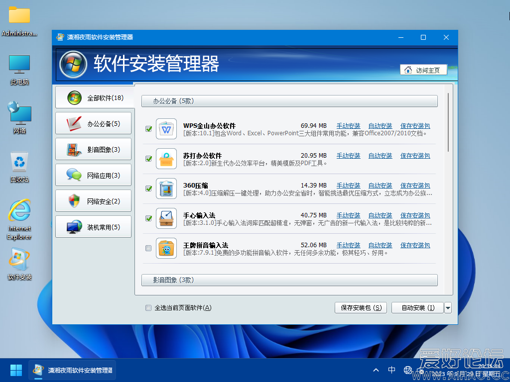The height and width of the screenshot is (382, 510).
Task: Click the 潇湘夜雨软件安装管理器 taskbar button
Action: (72, 370)
